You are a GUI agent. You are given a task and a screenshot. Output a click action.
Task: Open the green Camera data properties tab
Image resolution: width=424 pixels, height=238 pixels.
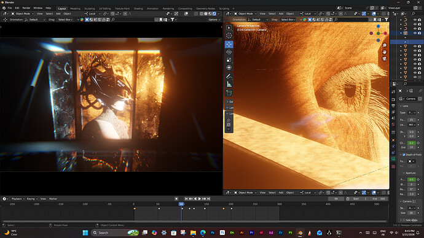tap(393, 159)
